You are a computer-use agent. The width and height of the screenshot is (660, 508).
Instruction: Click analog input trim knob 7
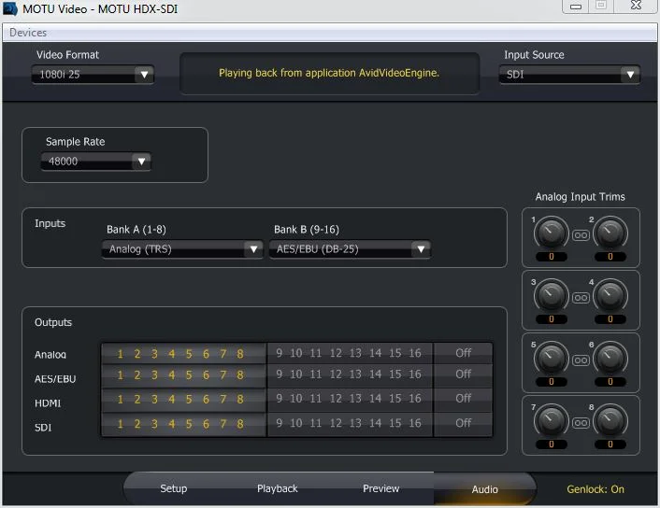coord(551,420)
